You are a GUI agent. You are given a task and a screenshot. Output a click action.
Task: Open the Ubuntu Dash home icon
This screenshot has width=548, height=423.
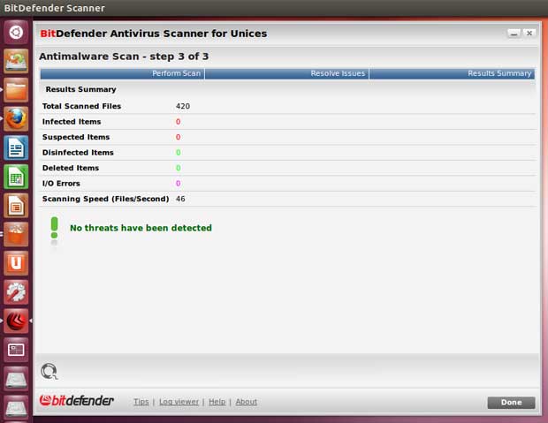point(16,33)
